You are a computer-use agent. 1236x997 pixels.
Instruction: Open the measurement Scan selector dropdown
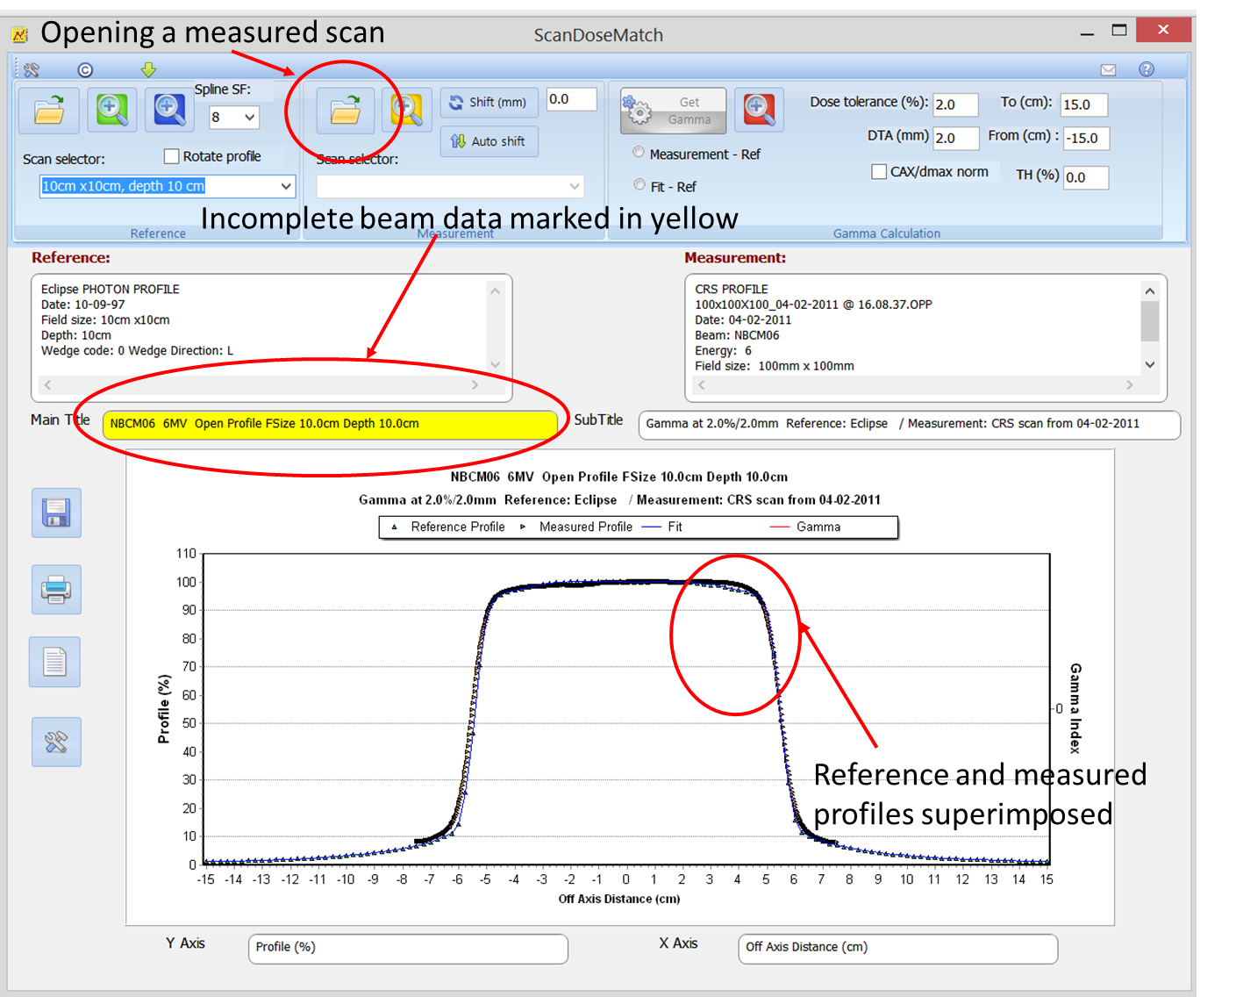[575, 186]
